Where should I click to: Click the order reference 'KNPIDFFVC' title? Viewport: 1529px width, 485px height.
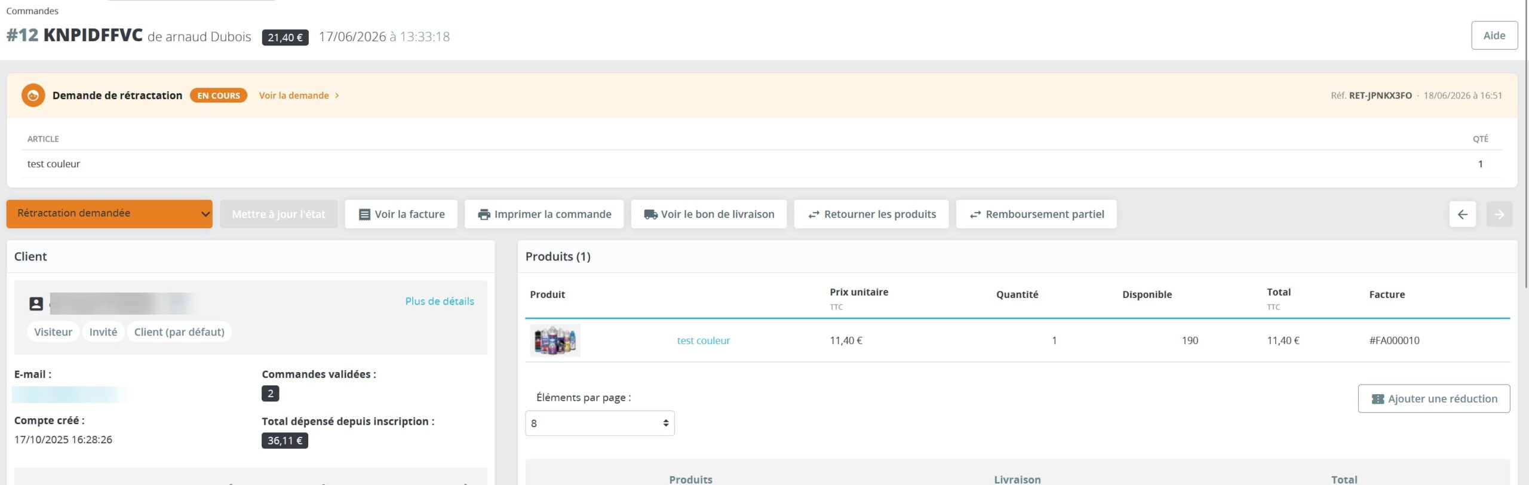tap(93, 35)
